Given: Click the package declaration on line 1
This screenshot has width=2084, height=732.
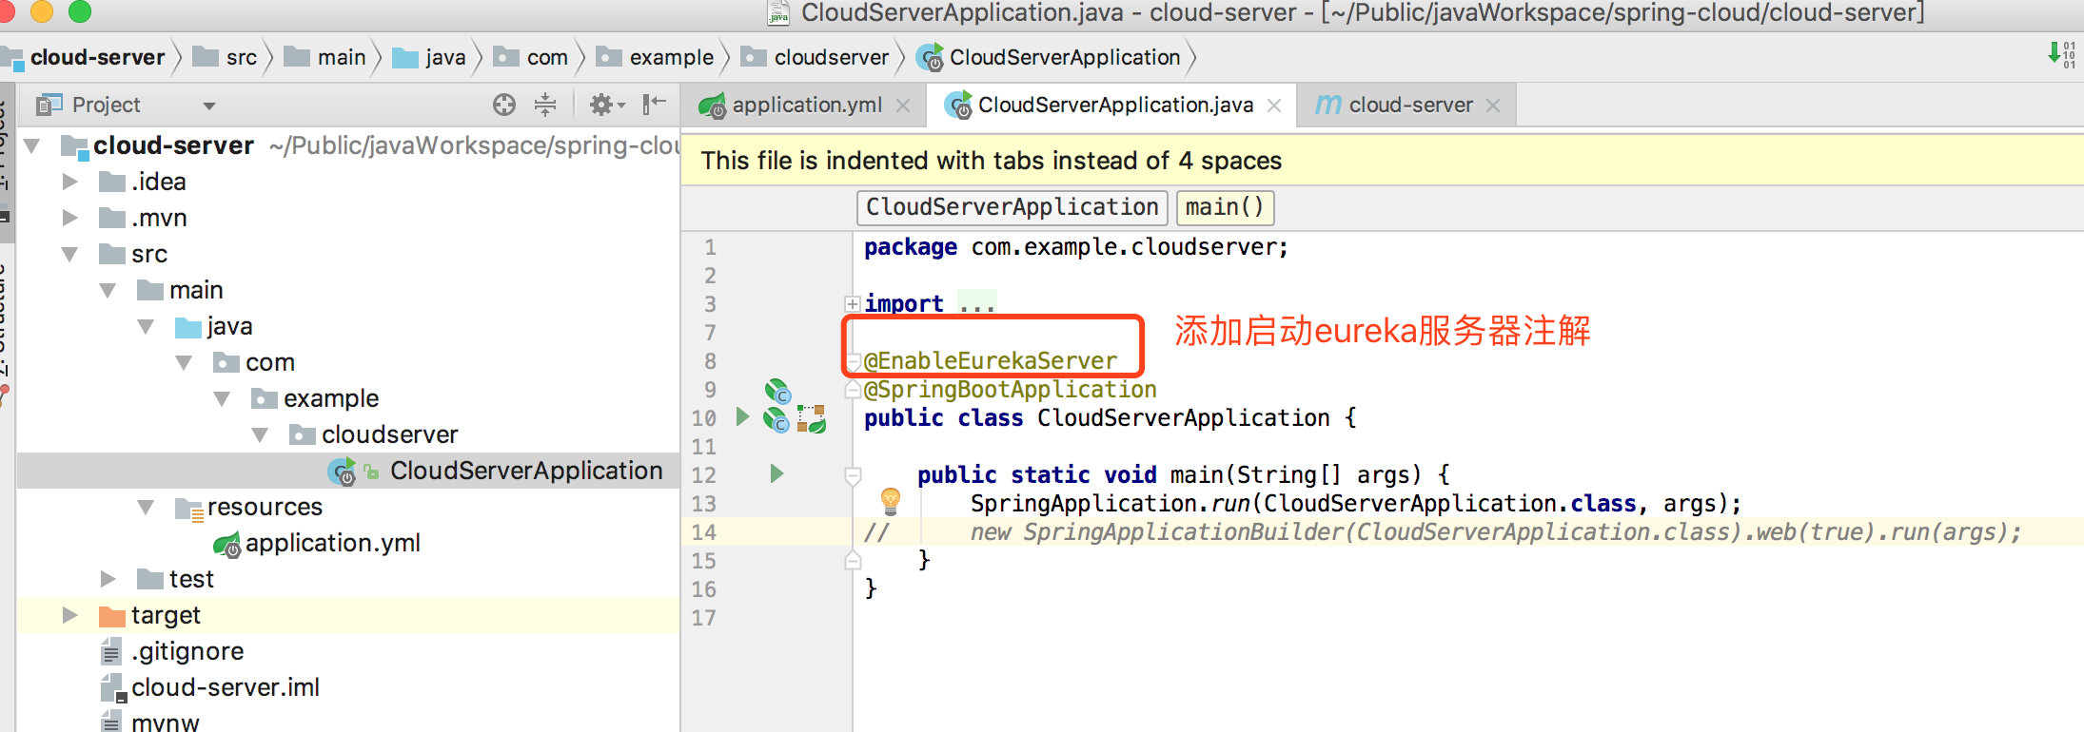Looking at the screenshot, I should point(1076,247).
